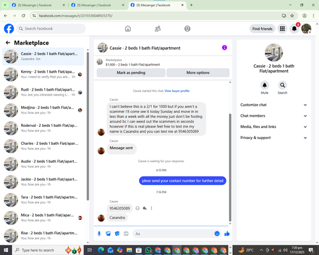Click the Cassie chat header title
The image size is (319, 255).
coord(145,48)
